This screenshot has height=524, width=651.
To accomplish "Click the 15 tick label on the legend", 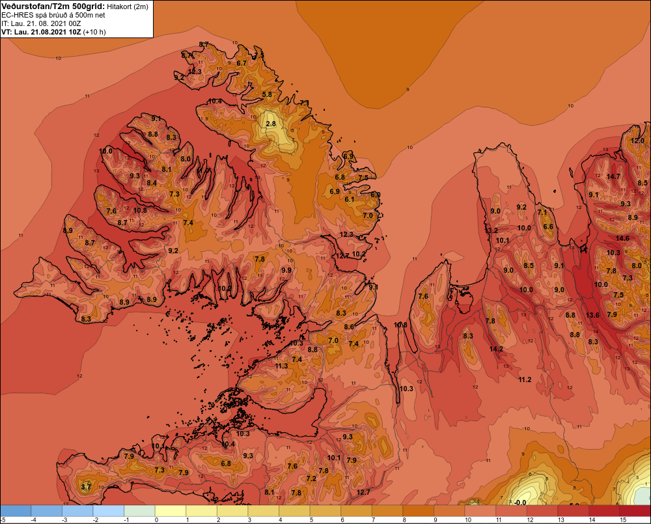I will tap(623, 520).
